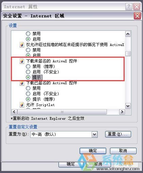Click the 重置(E)... button

click(x=118, y=134)
